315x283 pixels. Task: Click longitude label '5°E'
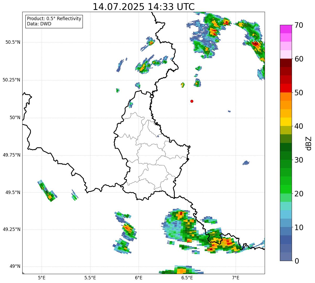point(42,278)
